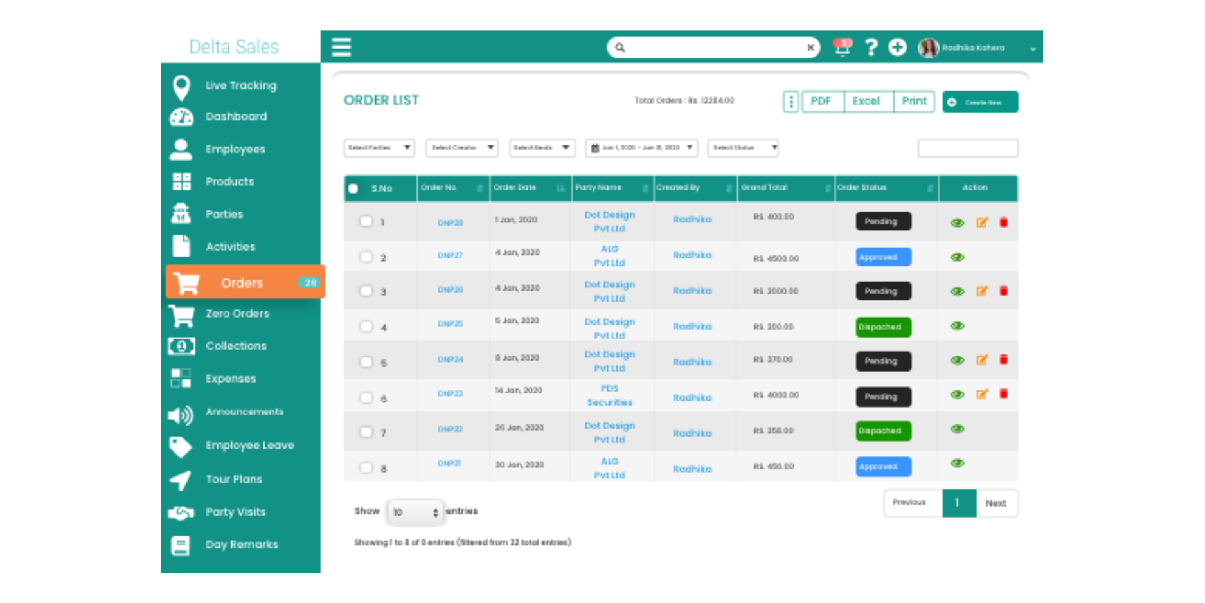Open Zero Orders in sidebar

(237, 314)
